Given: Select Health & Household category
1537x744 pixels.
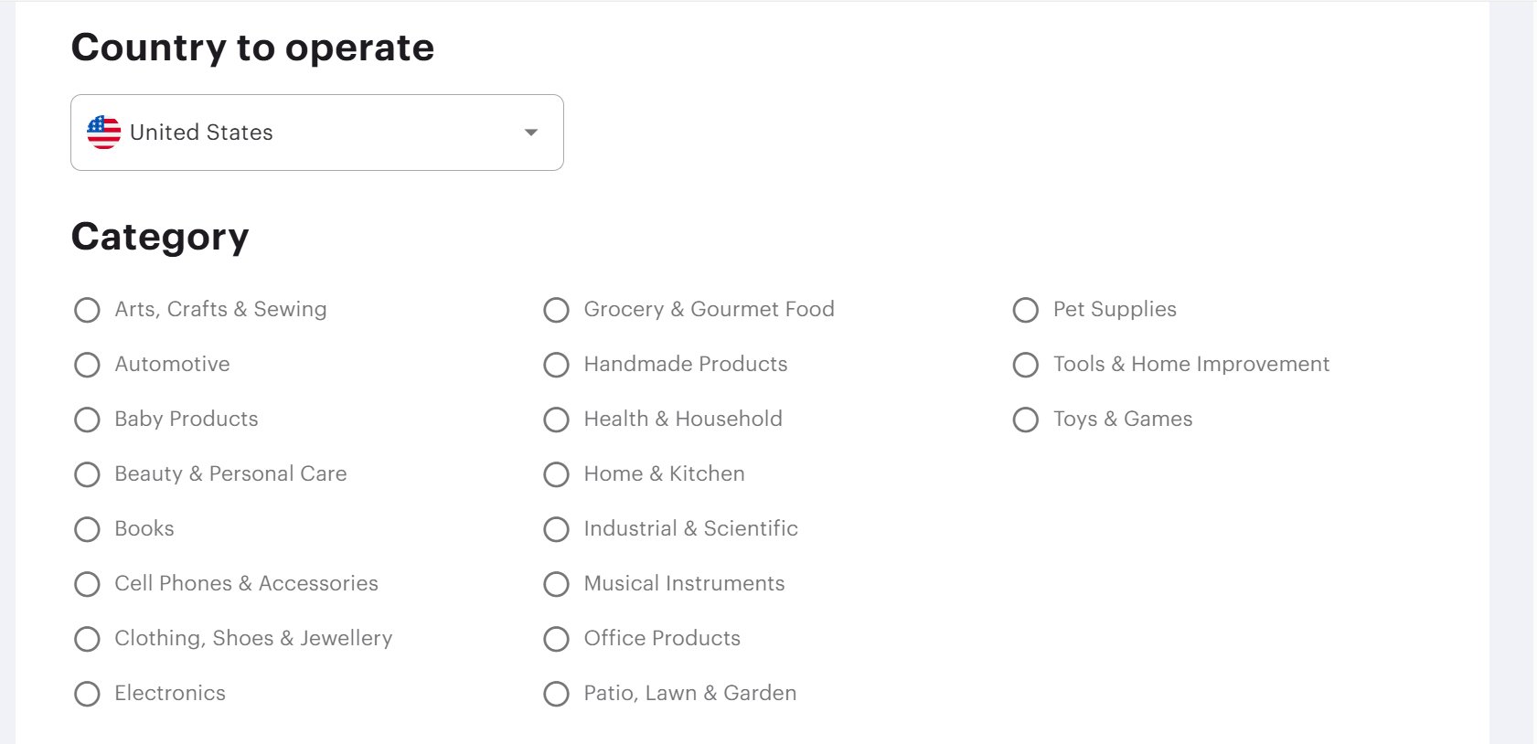Looking at the screenshot, I should [556, 420].
